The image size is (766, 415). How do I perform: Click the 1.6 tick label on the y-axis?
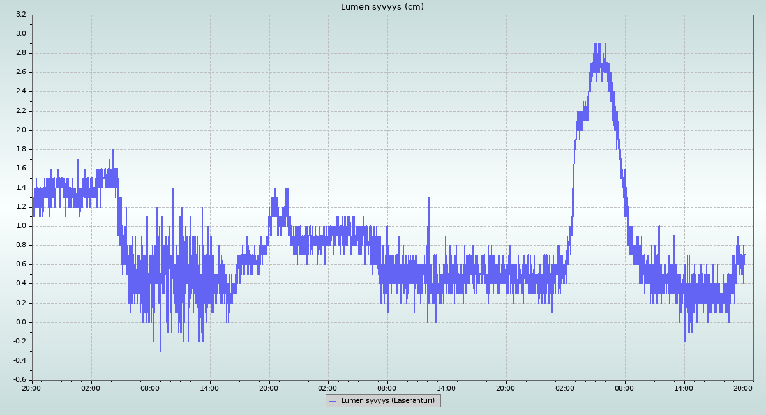coord(20,168)
